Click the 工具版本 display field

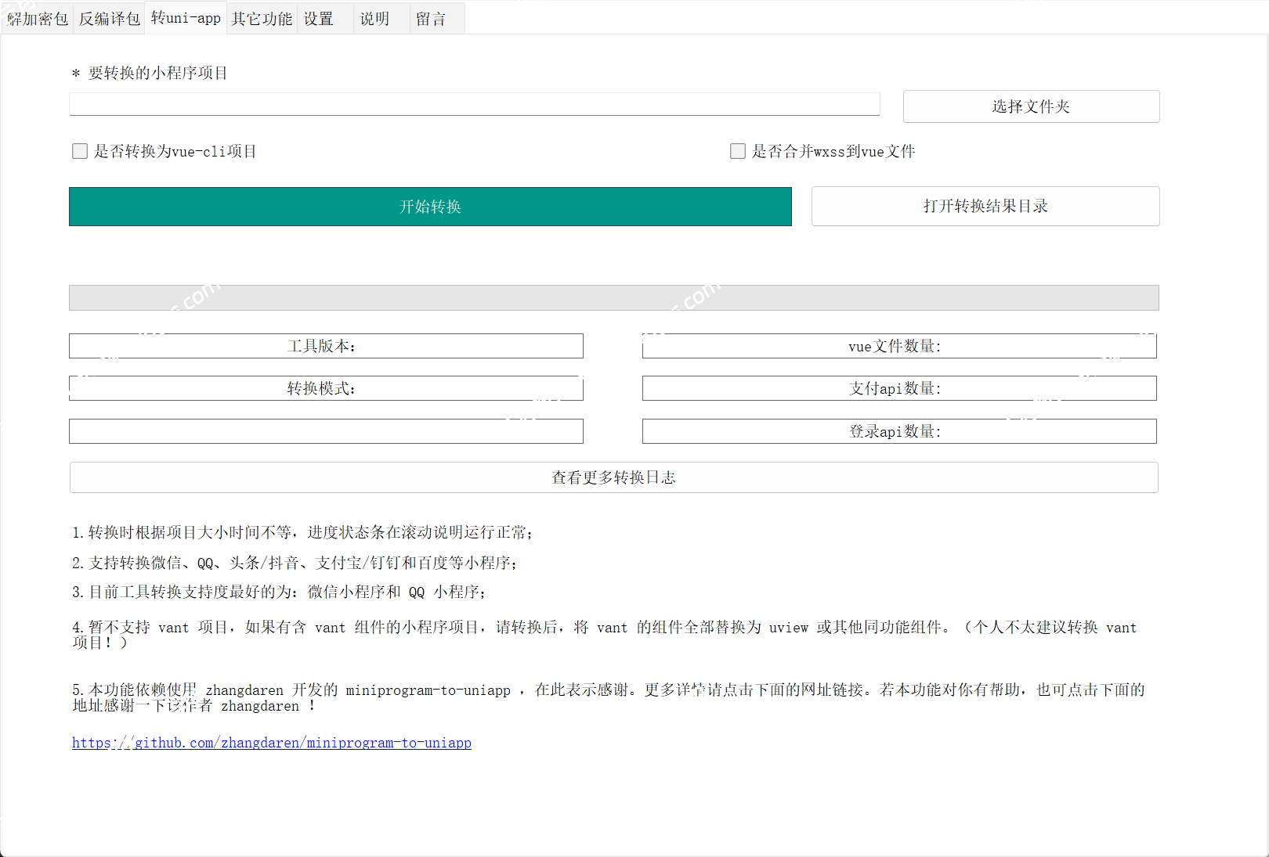326,345
